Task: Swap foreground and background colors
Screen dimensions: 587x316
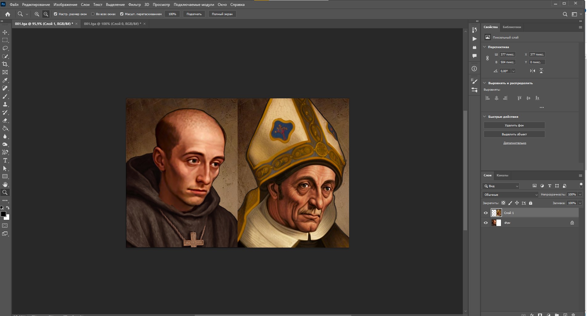Action: pos(8,208)
